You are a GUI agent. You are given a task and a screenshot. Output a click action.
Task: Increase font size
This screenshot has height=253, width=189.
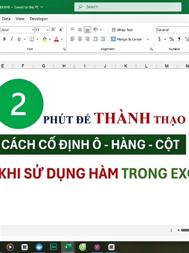click(x=53, y=30)
